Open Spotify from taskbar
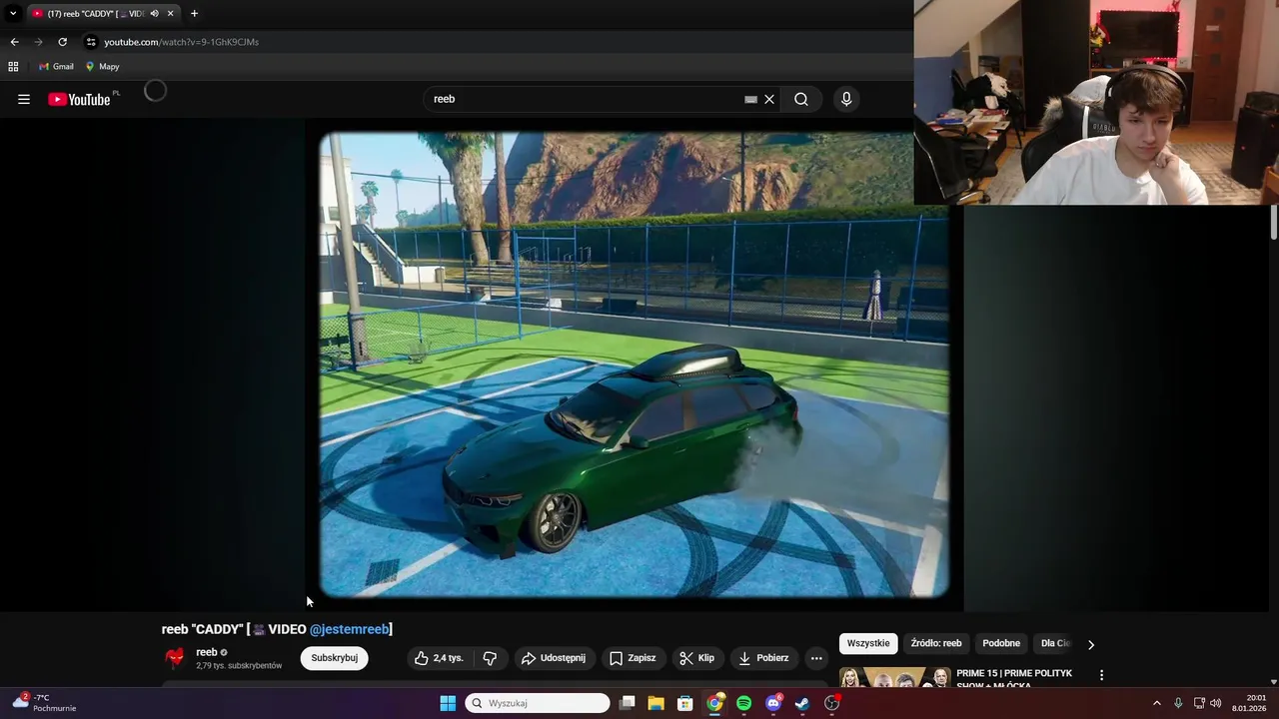Viewport: 1279px width, 719px height. (x=743, y=703)
